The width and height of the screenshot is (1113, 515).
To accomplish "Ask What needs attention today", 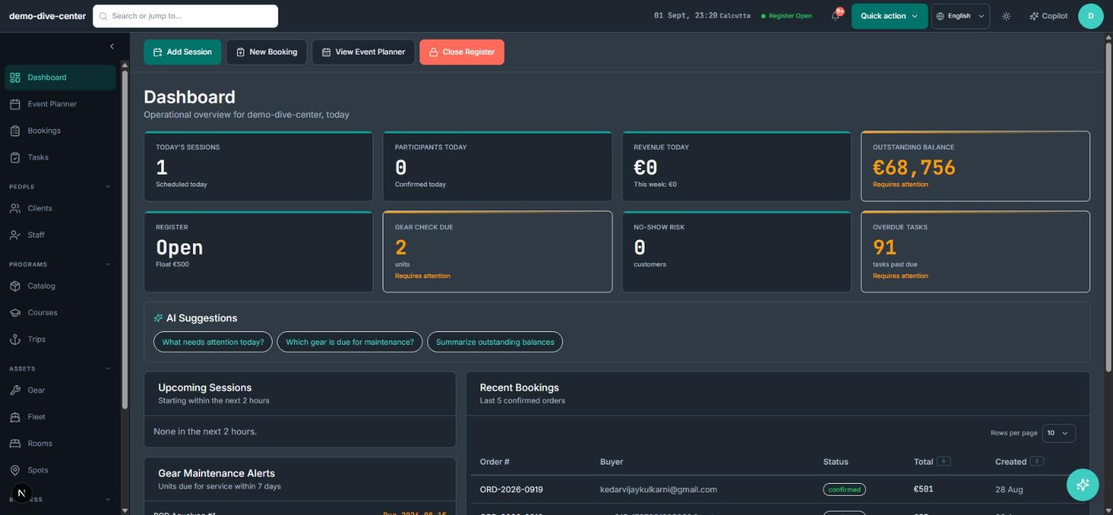I will 213,342.
